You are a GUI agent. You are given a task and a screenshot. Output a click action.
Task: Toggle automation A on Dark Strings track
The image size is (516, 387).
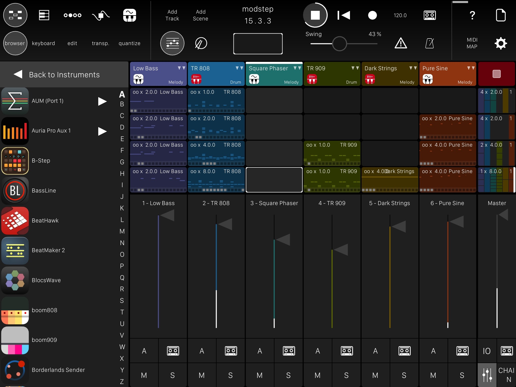pos(375,351)
